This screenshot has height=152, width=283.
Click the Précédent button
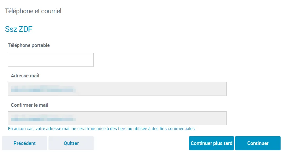(x=25, y=143)
